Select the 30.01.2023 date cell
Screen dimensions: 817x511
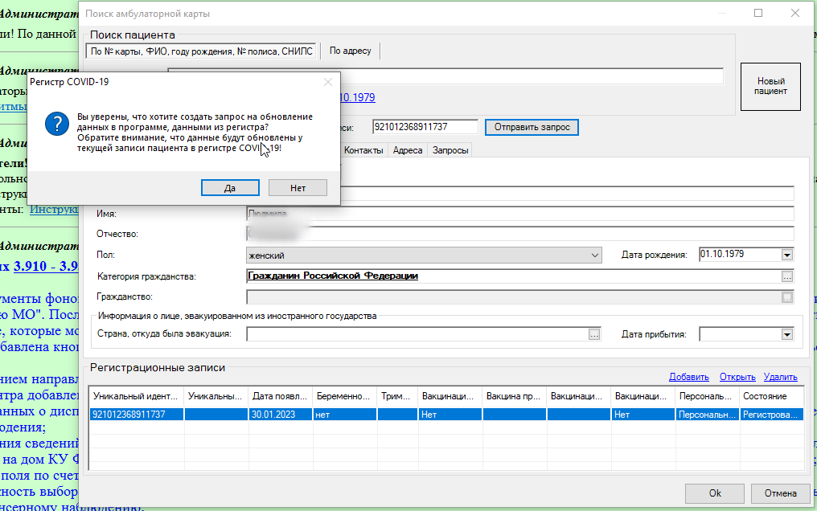tap(281, 415)
